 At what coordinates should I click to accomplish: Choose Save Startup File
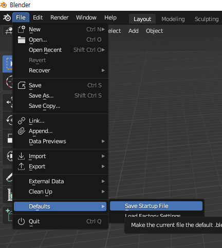(x=156, y=206)
